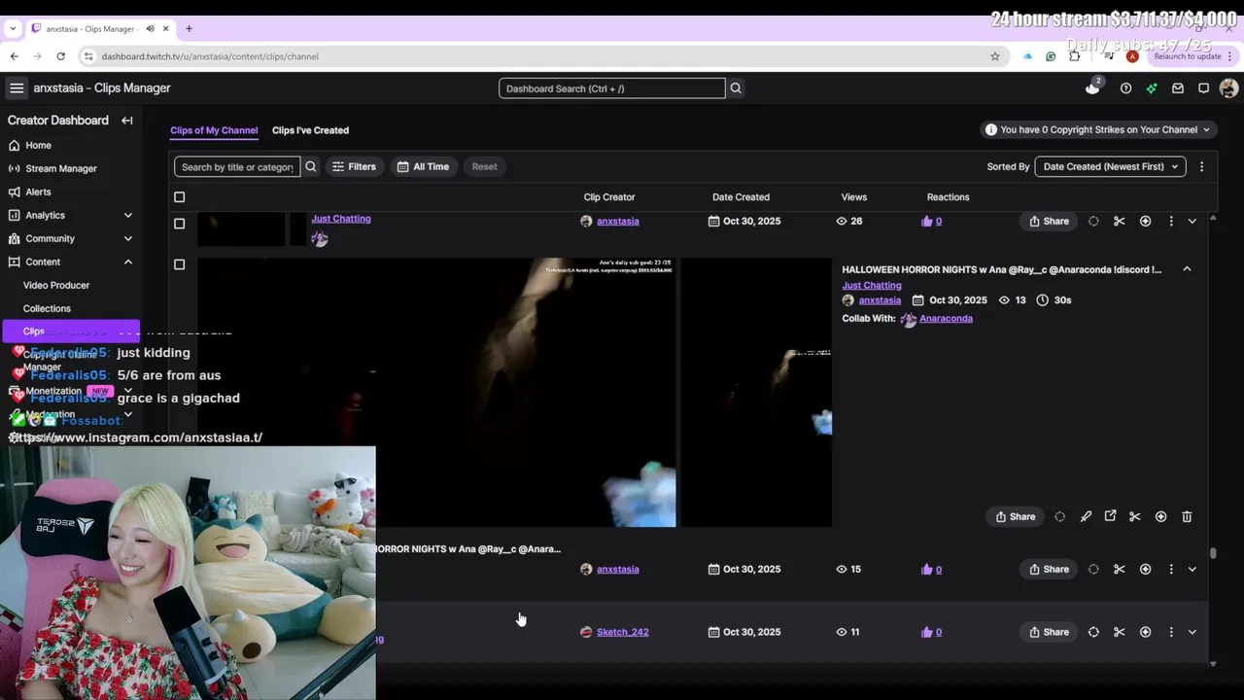Click feature circle icon in expanded clip
This screenshot has height=700, width=1244.
pos(1060,516)
